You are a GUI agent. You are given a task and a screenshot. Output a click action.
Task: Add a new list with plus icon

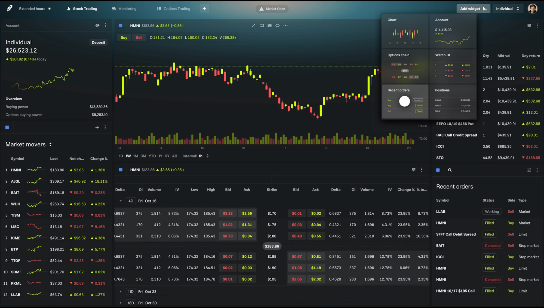(x=97, y=127)
